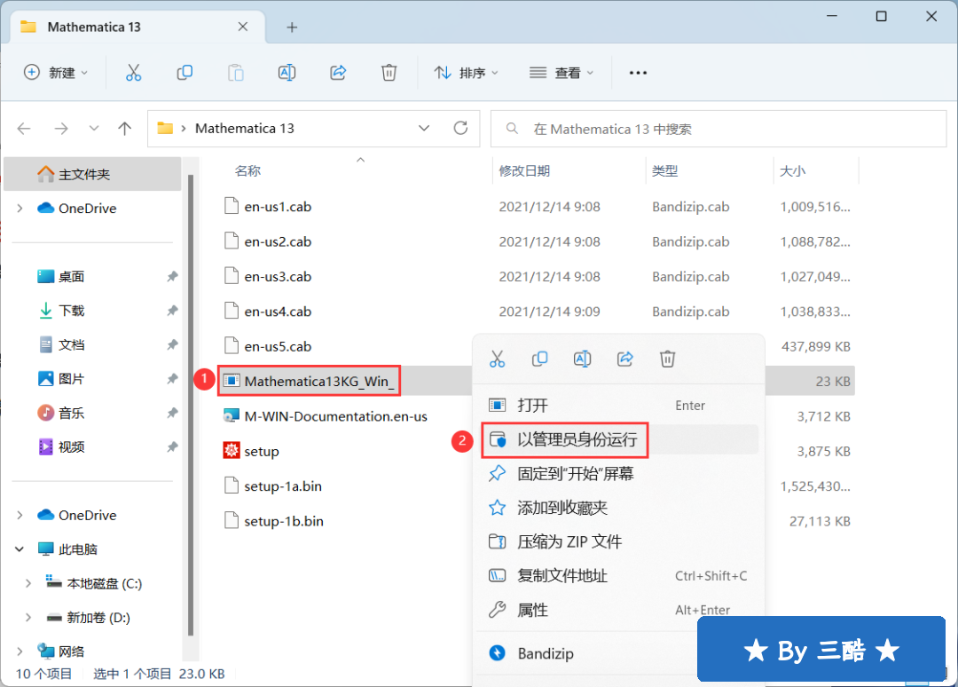Choose Run as administrator (以管理员身份运行)
Viewport: 958px width, 687px height.
619,439
